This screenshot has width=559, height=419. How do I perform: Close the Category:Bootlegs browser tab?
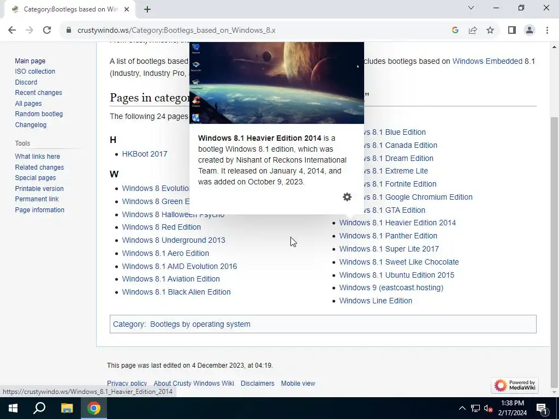pyautogui.click(x=127, y=9)
